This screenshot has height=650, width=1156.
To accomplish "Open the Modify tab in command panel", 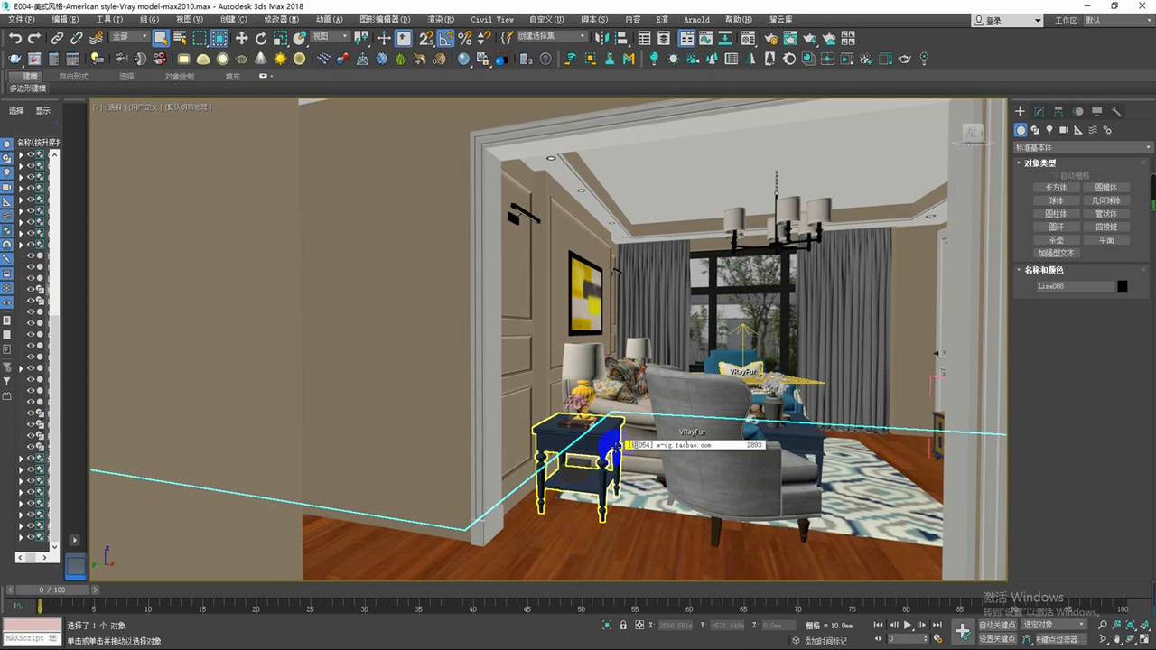I will (x=1039, y=112).
